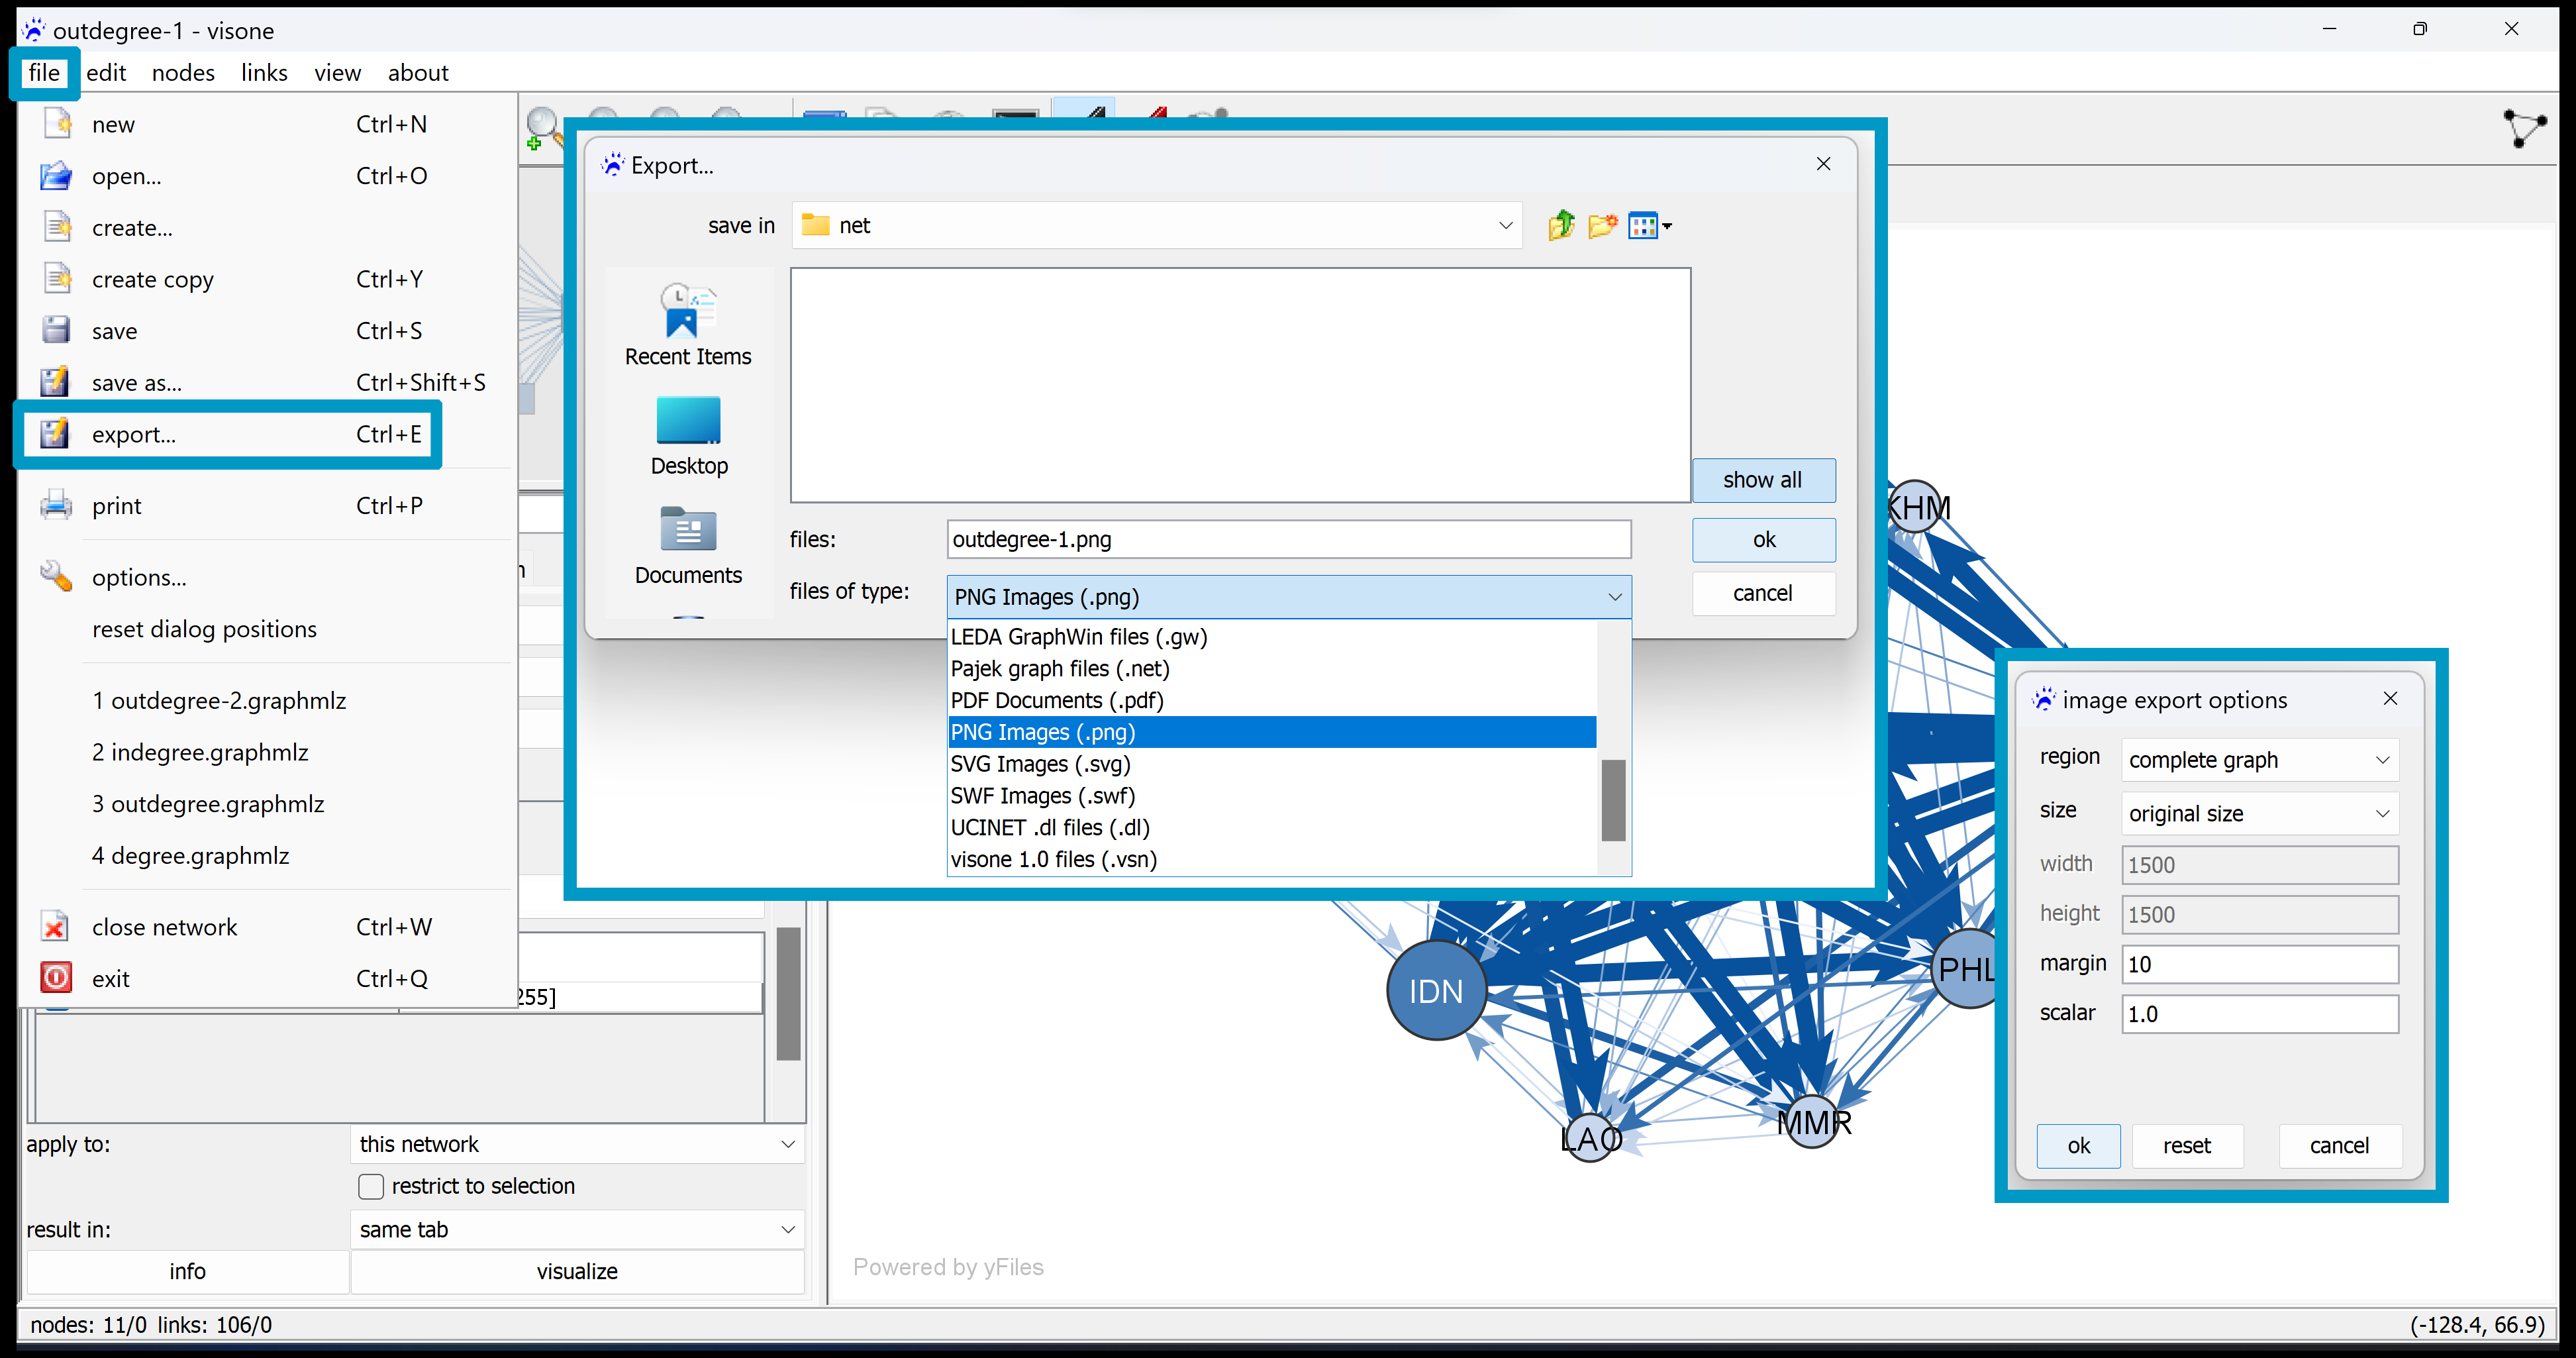The image size is (2576, 1358).
Task: Open the size 'original size' dropdown
Action: (2260, 814)
